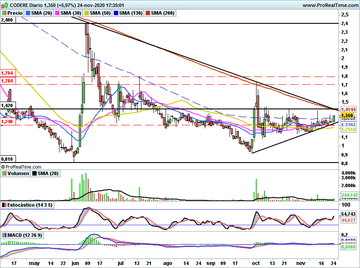The height and width of the screenshot is (268, 360).
Task: Select the yellow 1,350 current price tag
Action: coord(347,116)
